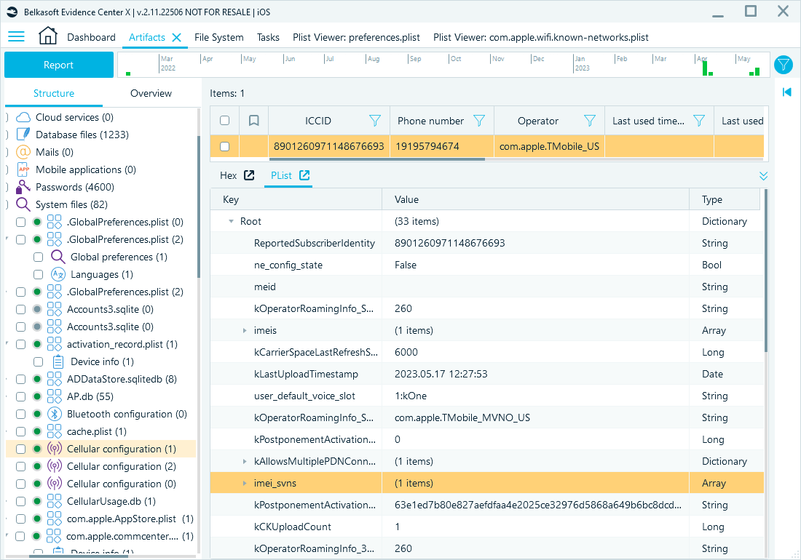Click the Report button
Viewport: 801px width, 560px height.
point(59,65)
